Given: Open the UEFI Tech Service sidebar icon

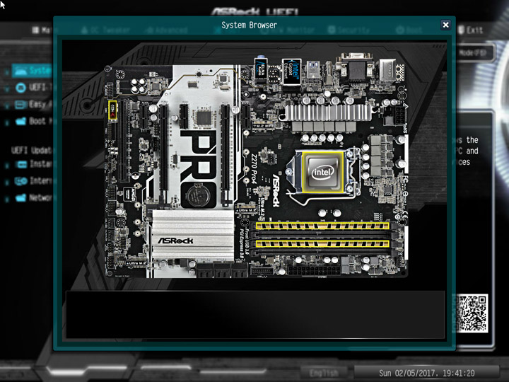Looking at the screenshot, I should click(x=21, y=88).
